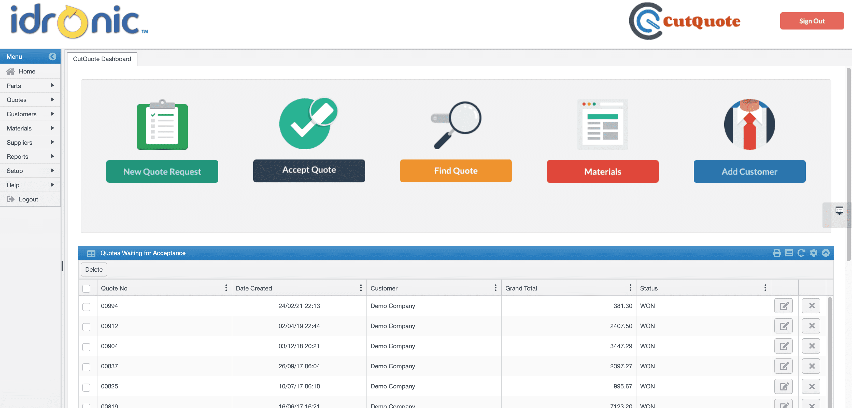Print the Quotes Waiting for Acceptance grid

(x=777, y=253)
